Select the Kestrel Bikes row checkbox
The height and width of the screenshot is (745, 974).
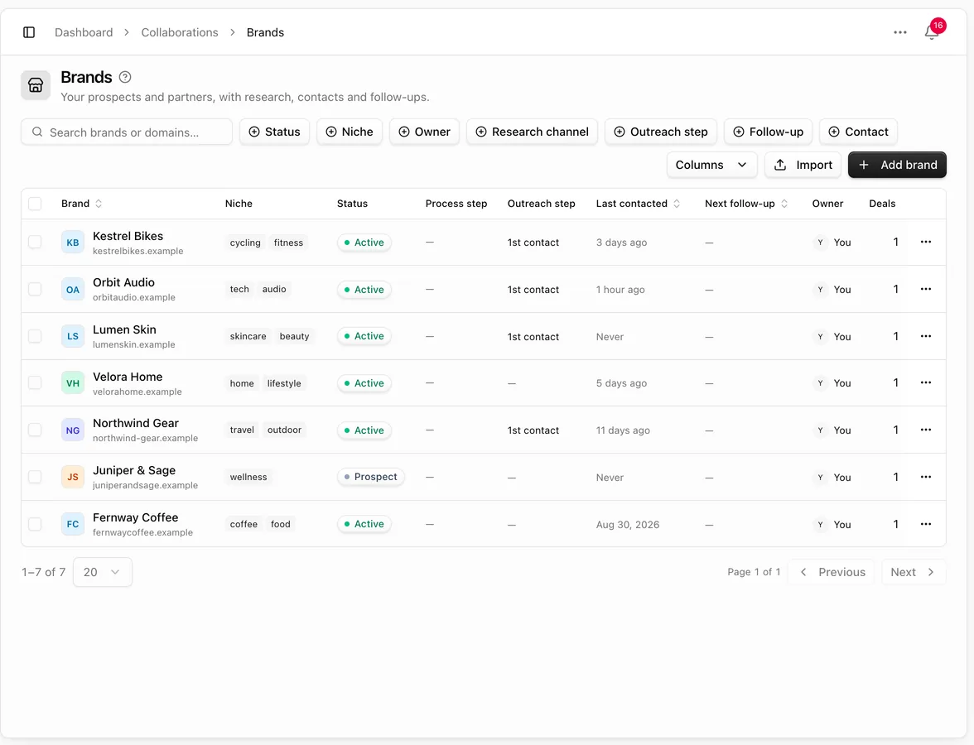(35, 242)
